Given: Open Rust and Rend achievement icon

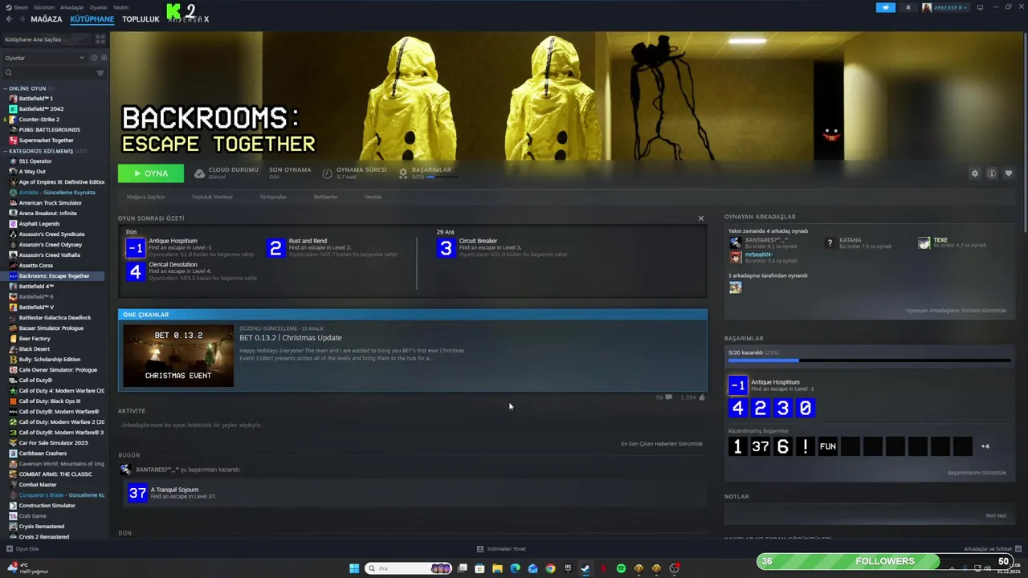Looking at the screenshot, I should [275, 248].
